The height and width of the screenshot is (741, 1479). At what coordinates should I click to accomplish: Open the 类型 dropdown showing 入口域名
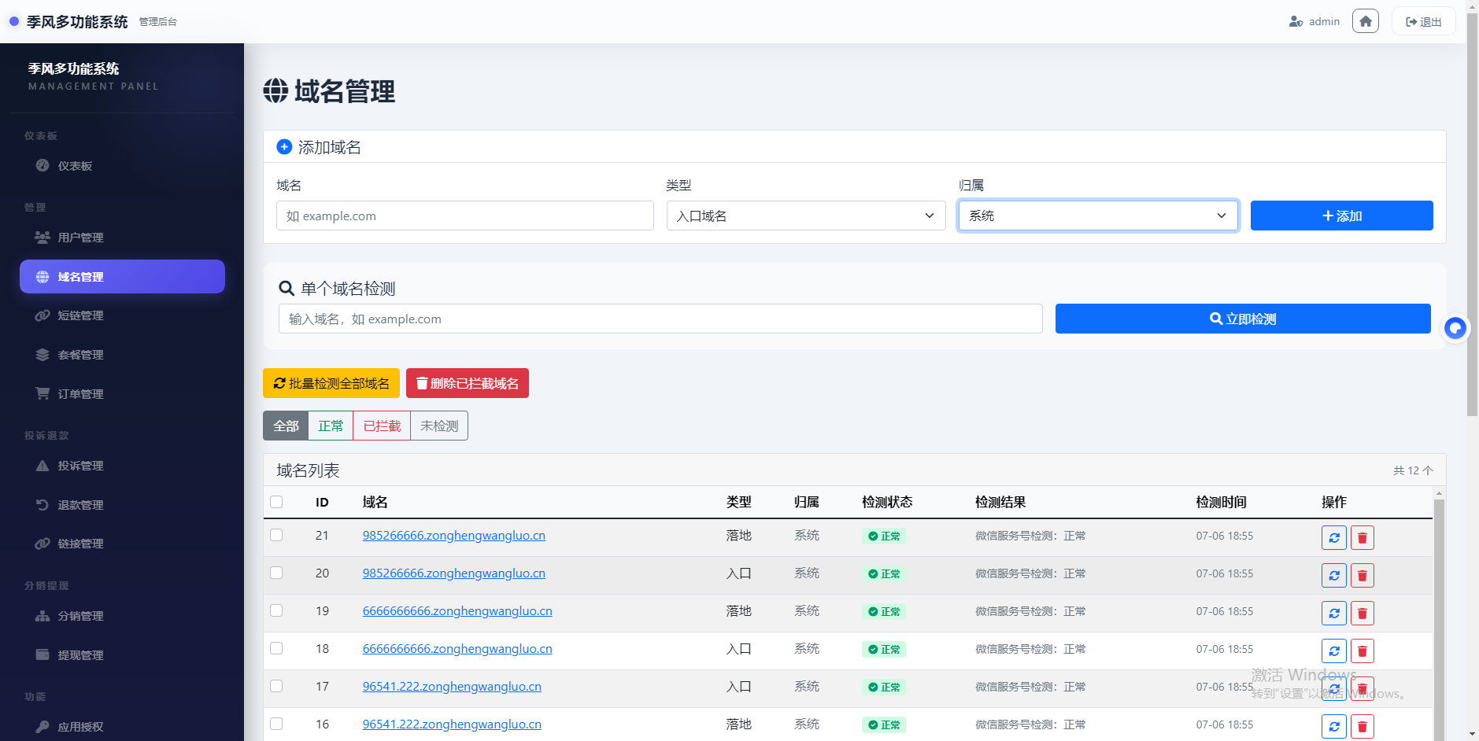tap(806, 216)
